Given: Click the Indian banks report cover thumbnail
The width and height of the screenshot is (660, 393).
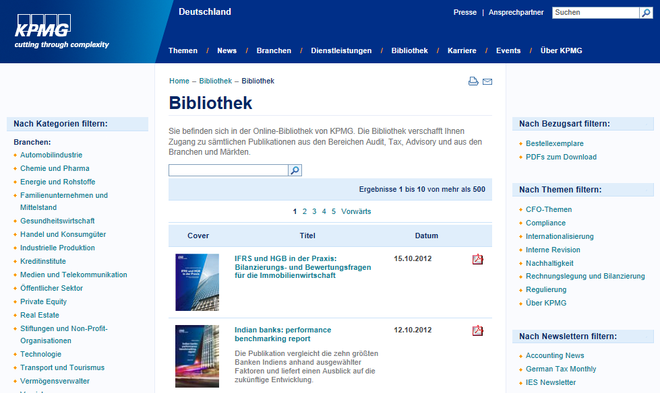Looking at the screenshot, I should point(197,357).
